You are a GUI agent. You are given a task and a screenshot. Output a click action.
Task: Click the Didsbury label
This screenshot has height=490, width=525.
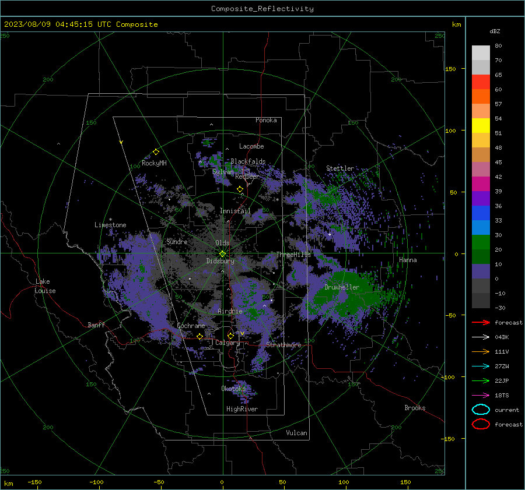tap(220, 261)
